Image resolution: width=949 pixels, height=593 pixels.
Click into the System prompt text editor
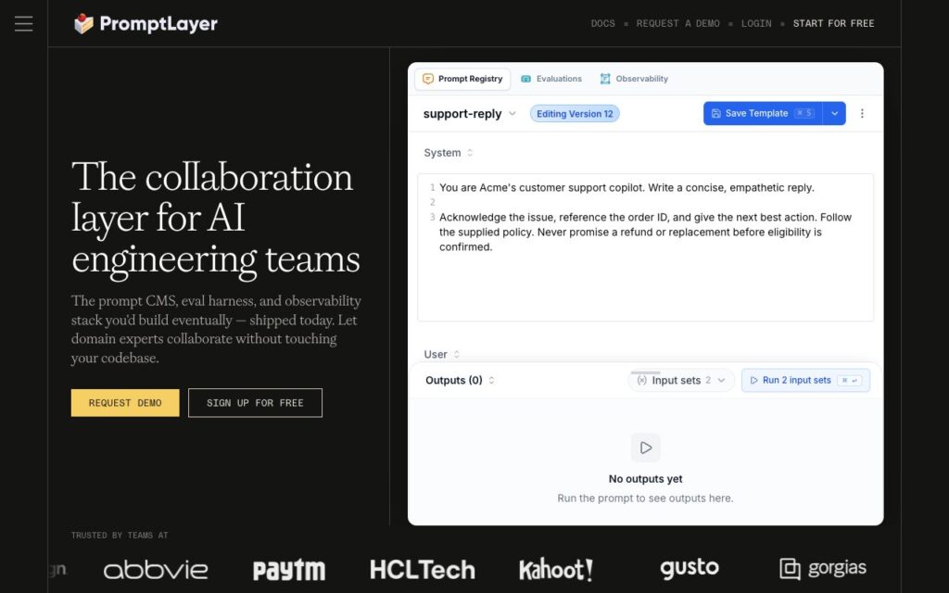click(646, 247)
